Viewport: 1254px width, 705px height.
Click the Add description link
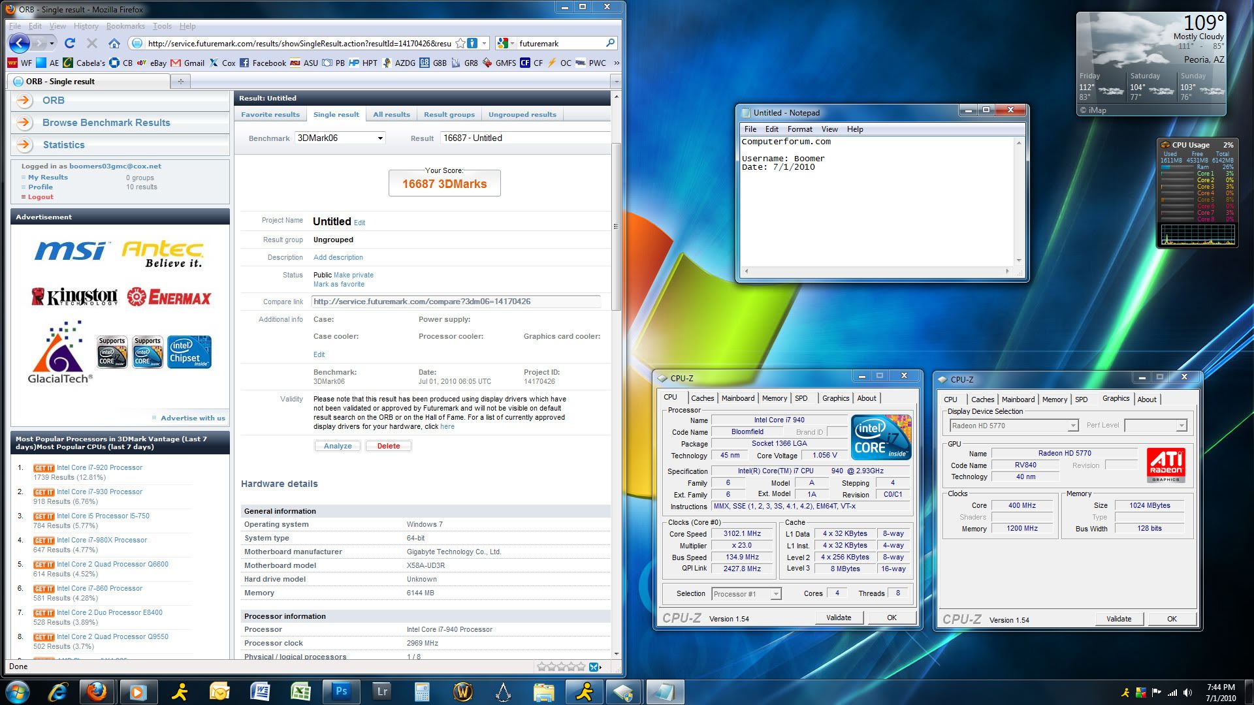tap(338, 257)
